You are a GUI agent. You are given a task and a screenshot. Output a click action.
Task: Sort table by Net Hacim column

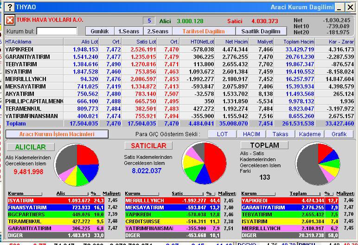point(235,42)
